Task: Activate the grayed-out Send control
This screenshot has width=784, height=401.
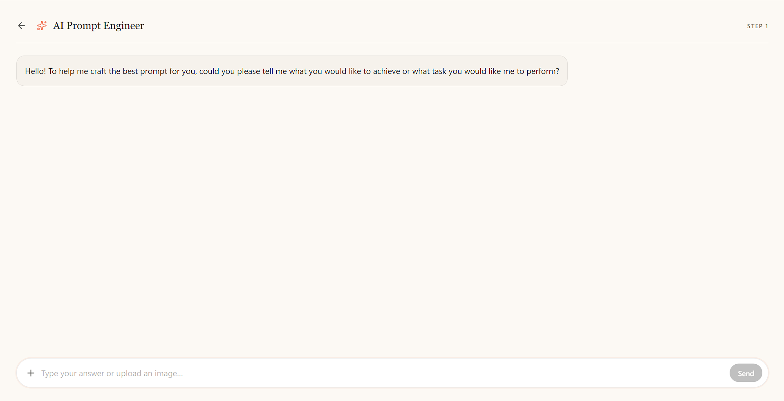Action: 746,373
